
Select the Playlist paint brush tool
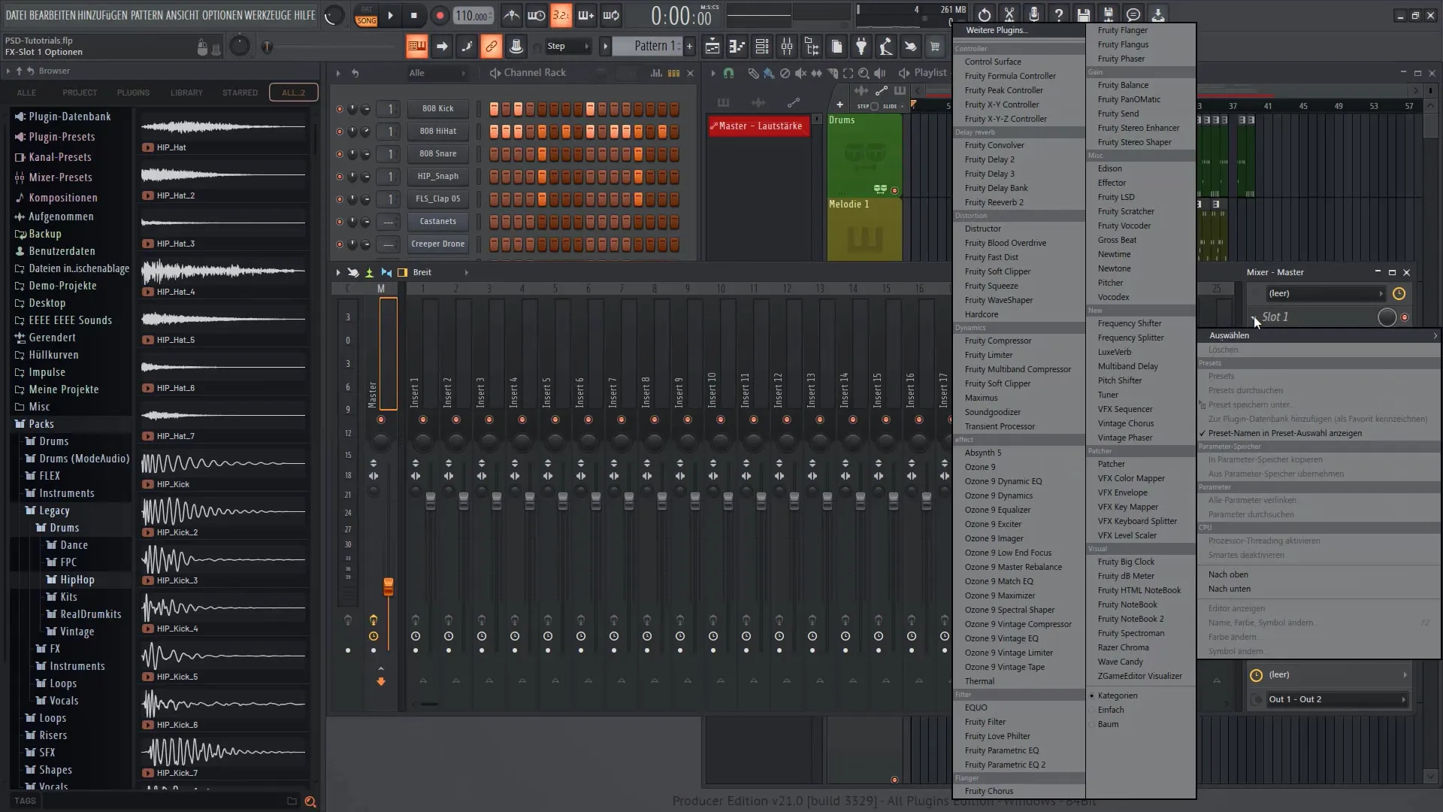tap(769, 73)
